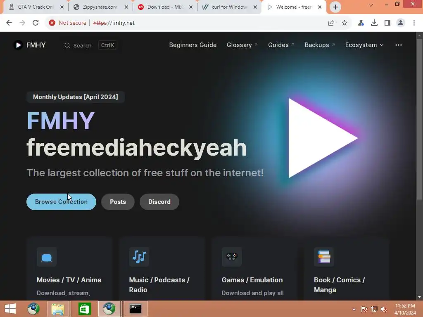Click the FMHY site title text
Screen dimensions: 423x317
[x=36, y=45]
